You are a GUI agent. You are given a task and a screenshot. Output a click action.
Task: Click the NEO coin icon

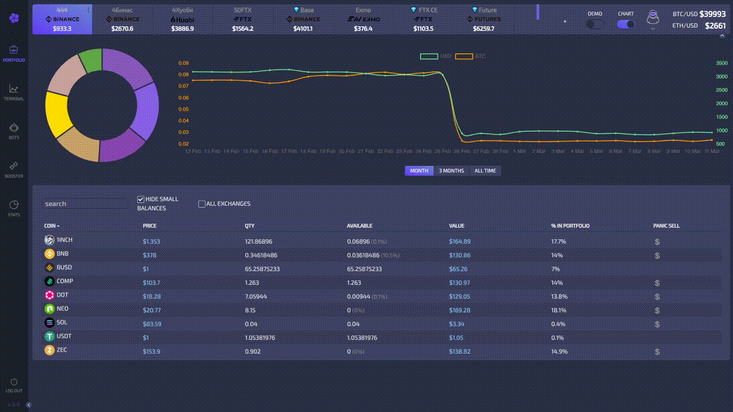[49, 309]
